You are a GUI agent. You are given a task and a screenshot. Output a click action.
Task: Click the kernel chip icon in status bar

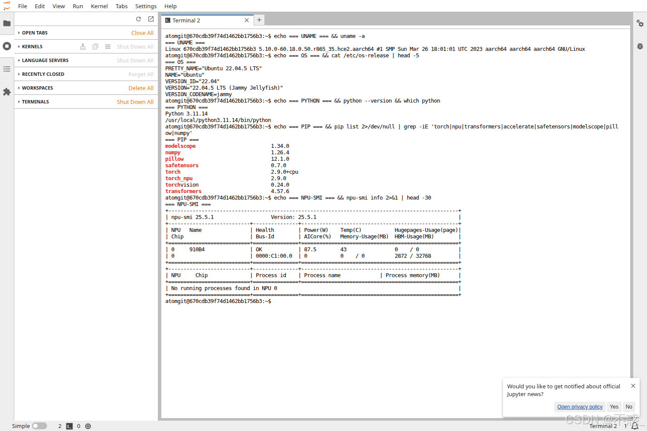click(88, 426)
